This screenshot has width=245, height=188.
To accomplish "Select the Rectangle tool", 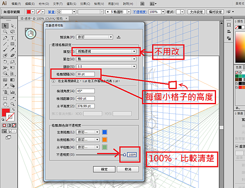I will (13, 44).
